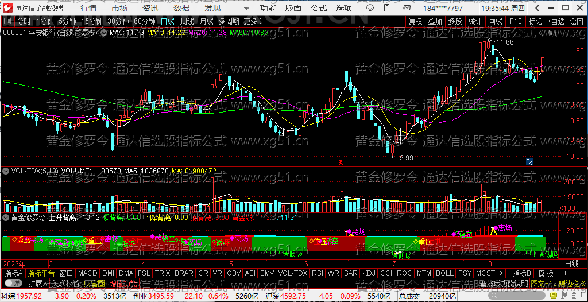Open the customer service headset icon

tap(370, 8)
